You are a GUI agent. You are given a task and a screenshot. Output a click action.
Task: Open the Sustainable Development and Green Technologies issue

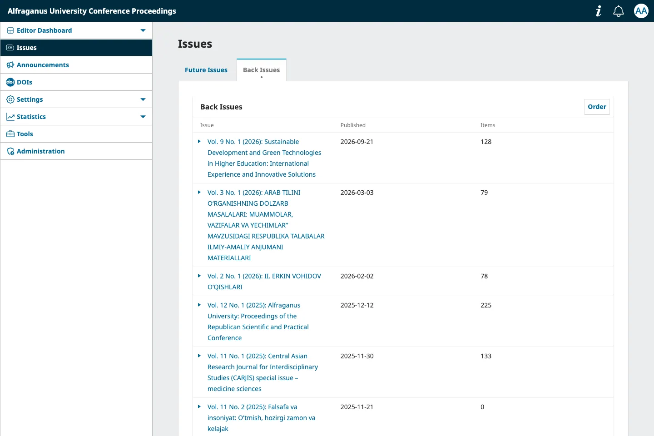264,158
